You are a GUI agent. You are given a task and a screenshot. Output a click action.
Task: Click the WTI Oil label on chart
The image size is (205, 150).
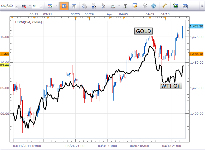pos(171,86)
